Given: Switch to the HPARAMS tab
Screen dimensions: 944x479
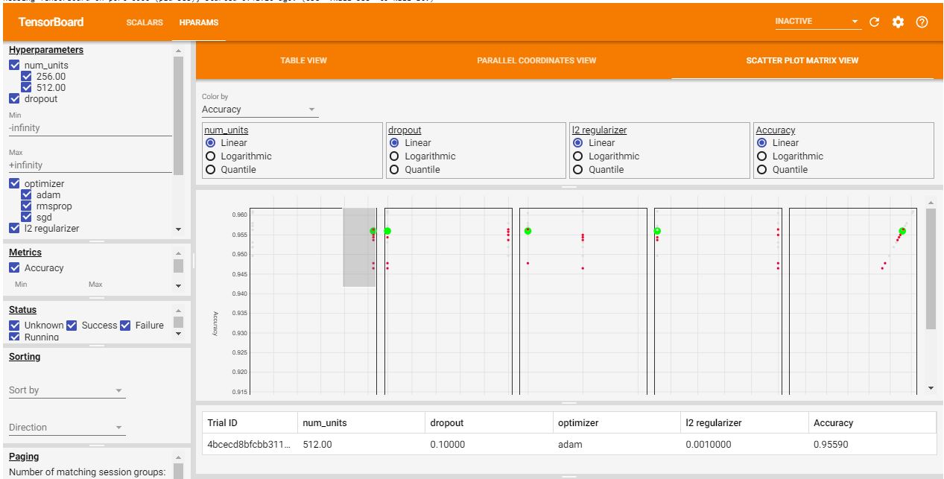Looking at the screenshot, I should 199,22.
